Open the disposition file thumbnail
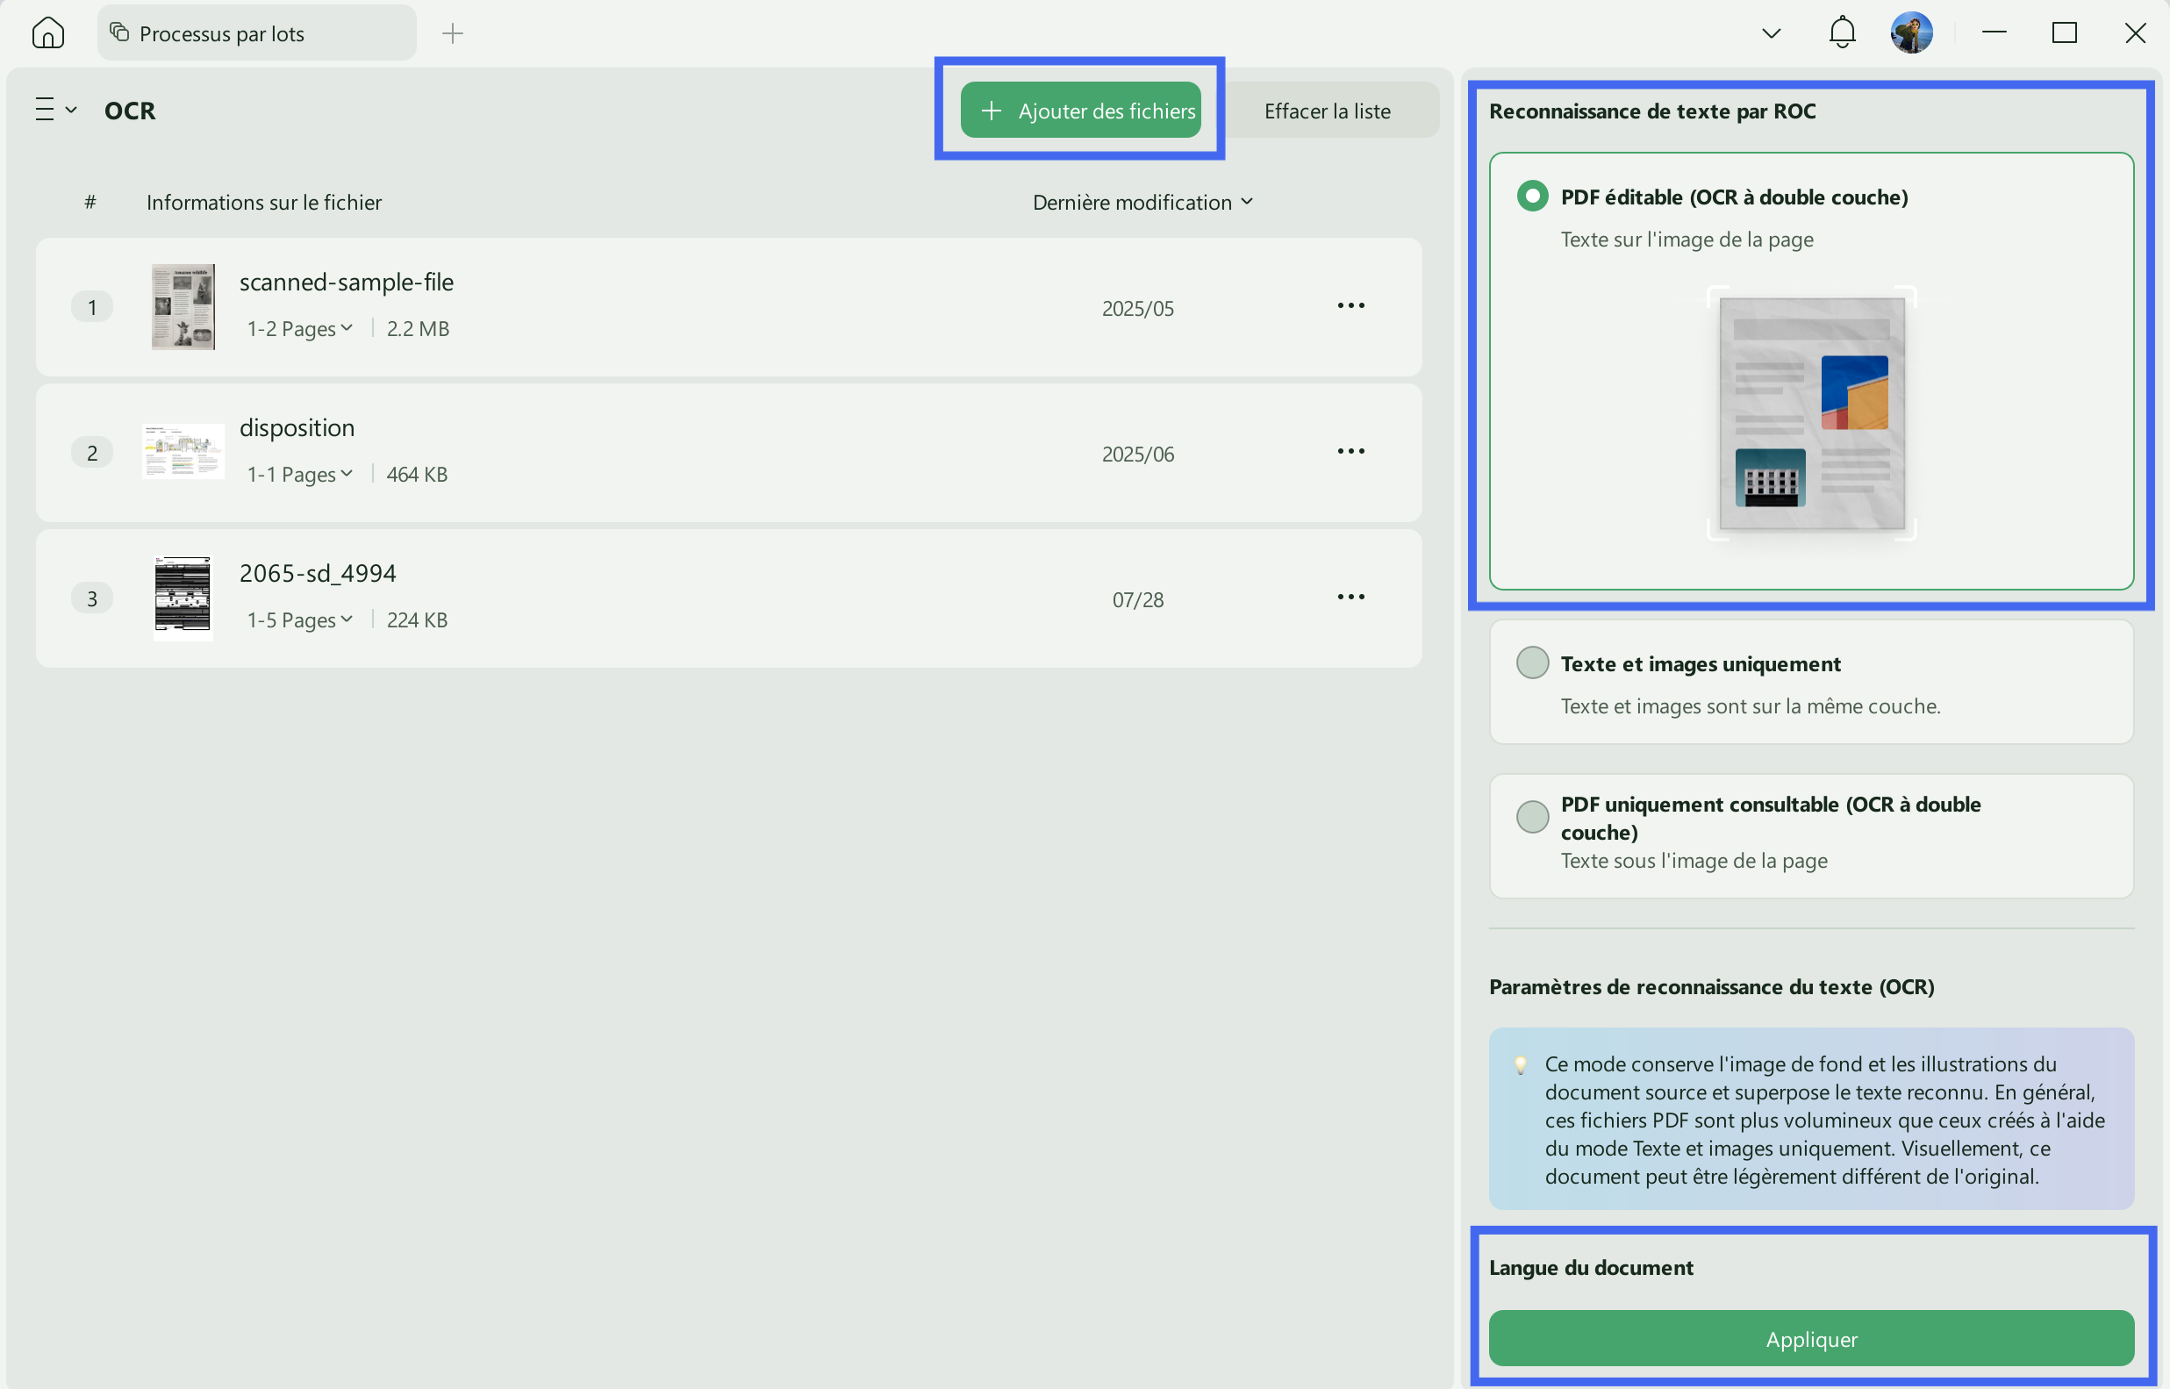 coord(183,452)
